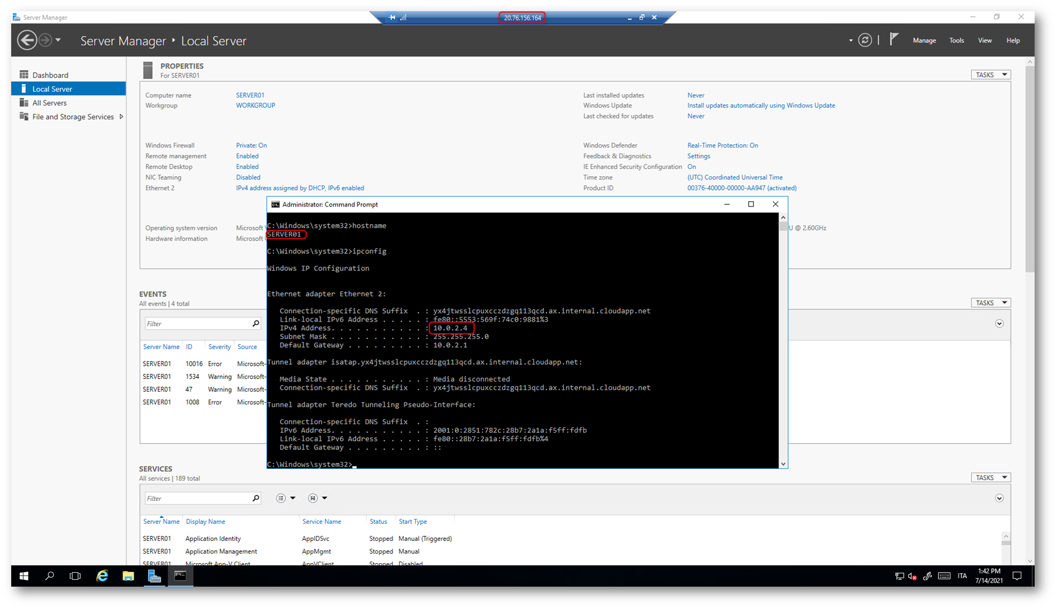Click the Ethernet 2 IPv4 address link
Image resolution: width=1057 pixels, height=609 pixels.
point(300,188)
